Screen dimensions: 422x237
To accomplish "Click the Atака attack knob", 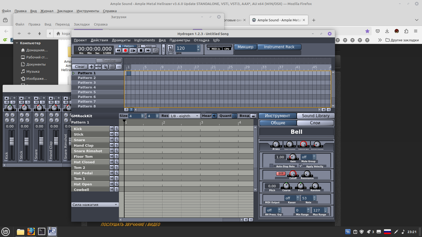I will (276, 144).
